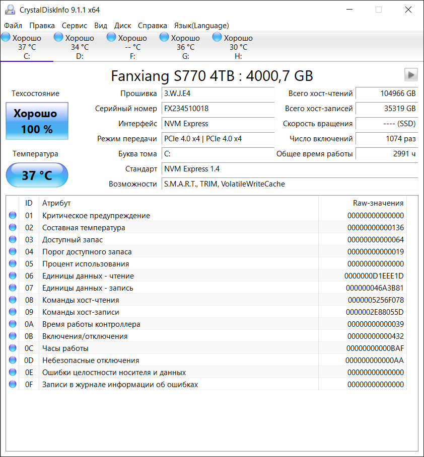Screen dimensions: 424x457
Task: Select disk F: tab with no temperature
Action: [x=132, y=47]
